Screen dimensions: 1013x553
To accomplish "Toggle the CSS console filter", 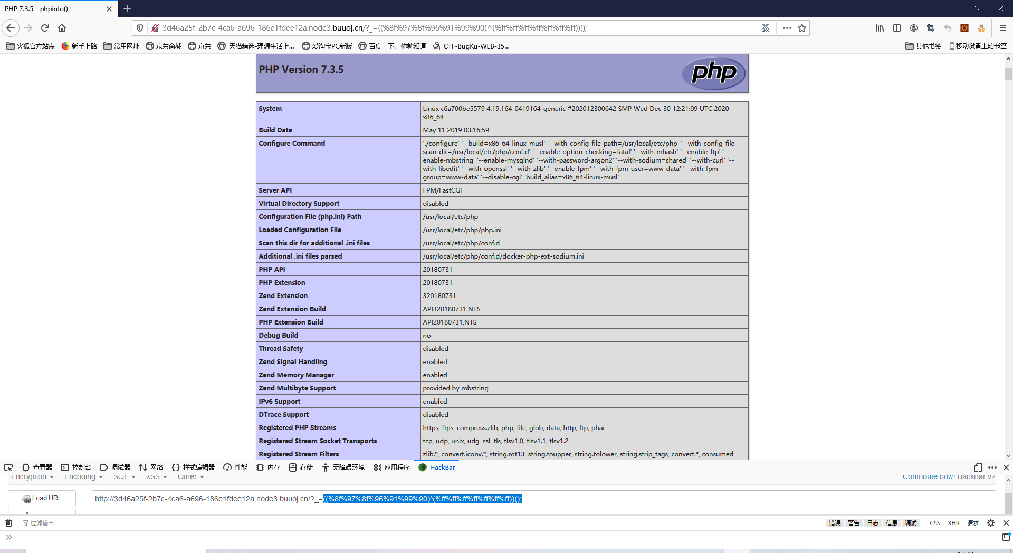I will coord(935,522).
